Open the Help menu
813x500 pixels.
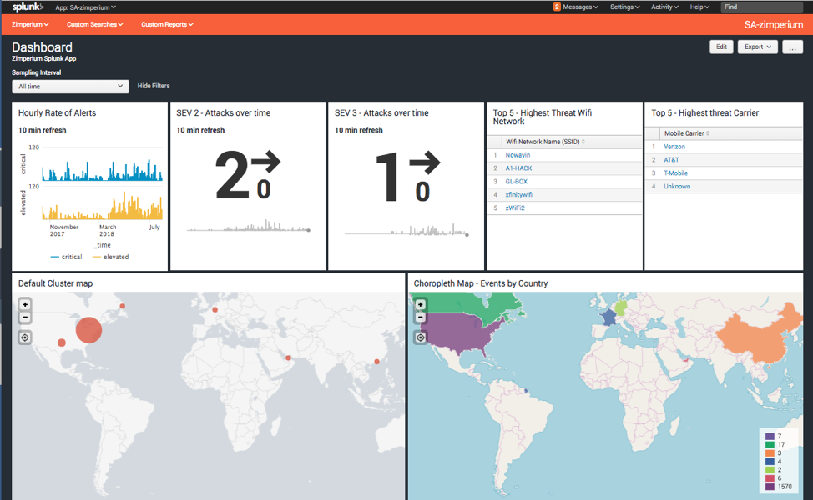[x=699, y=7]
